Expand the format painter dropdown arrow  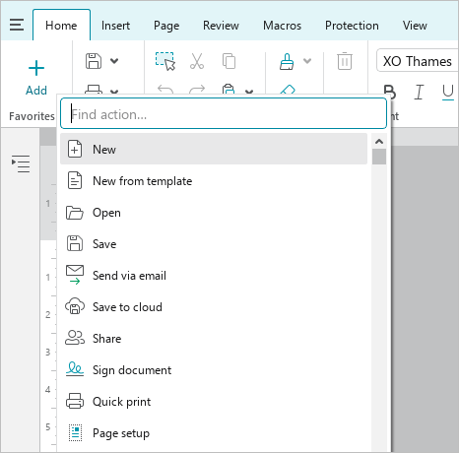coord(307,61)
